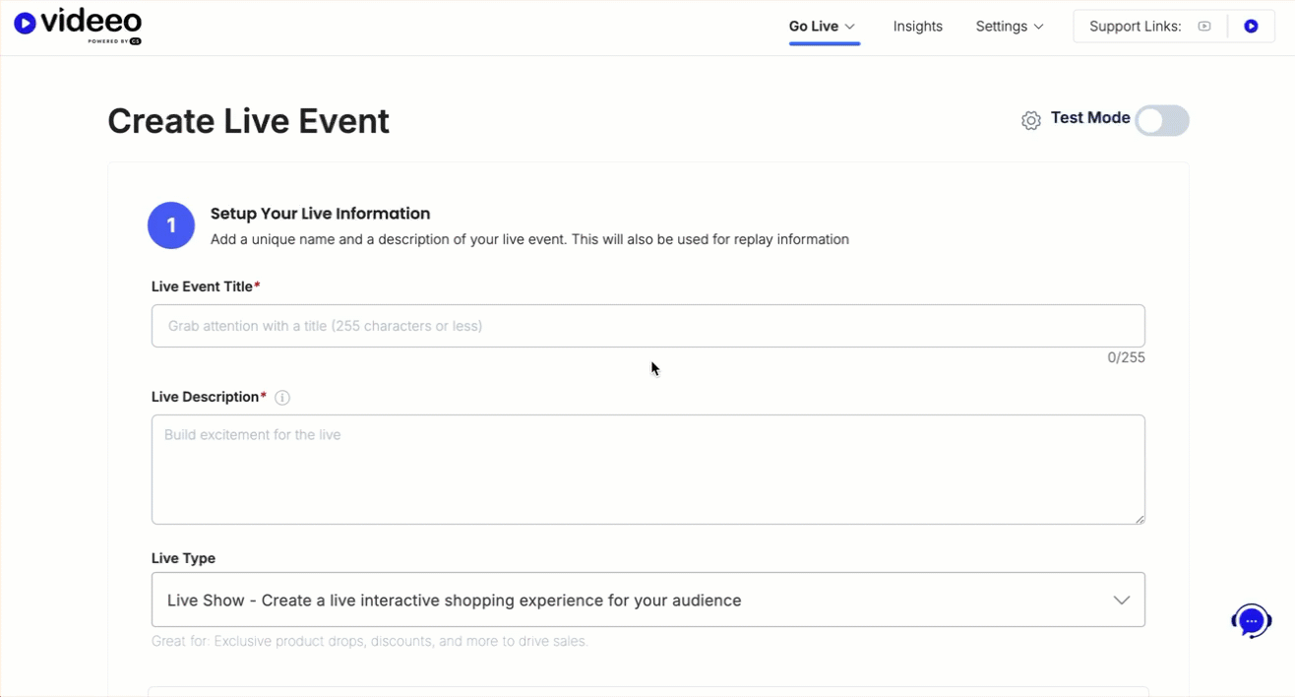Click the blue step 1 circle badge
Image resolution: width=1295 pixels, height=697 pixels.
[171, 225]
